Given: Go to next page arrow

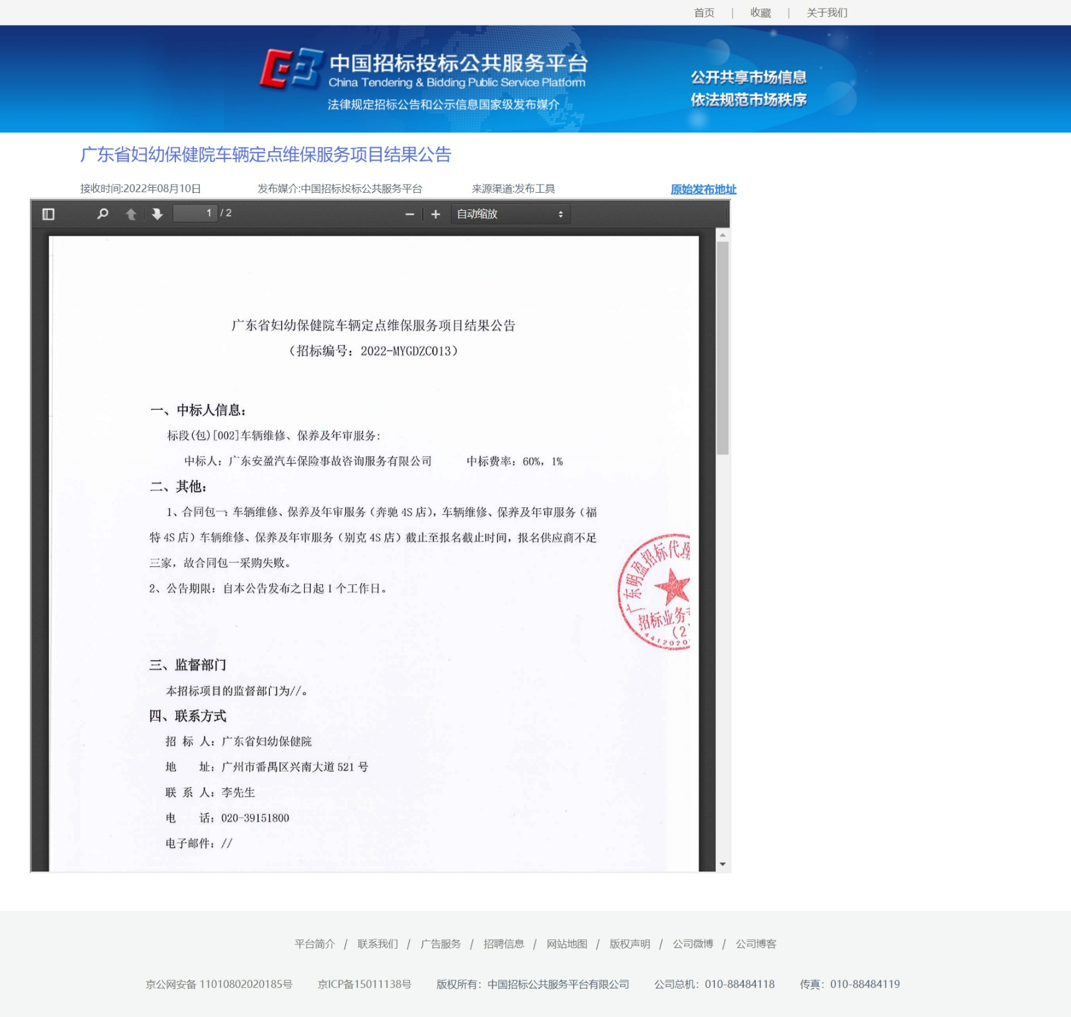Looking at the screenshot, I should [x=157, y=214].
